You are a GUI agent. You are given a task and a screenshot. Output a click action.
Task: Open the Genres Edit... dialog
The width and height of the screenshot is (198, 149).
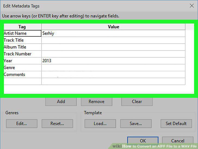pos(21,124)
